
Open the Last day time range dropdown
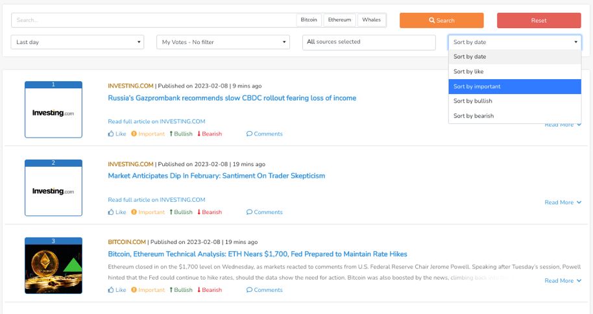click(x=77, y=42)
